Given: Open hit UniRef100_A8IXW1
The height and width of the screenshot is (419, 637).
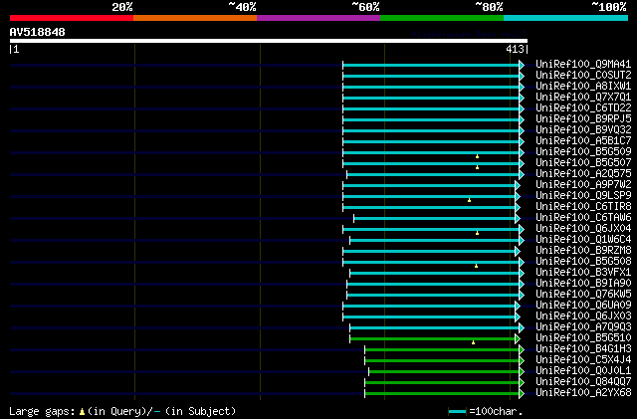Looking at the screenshot, I should [583, 87].
